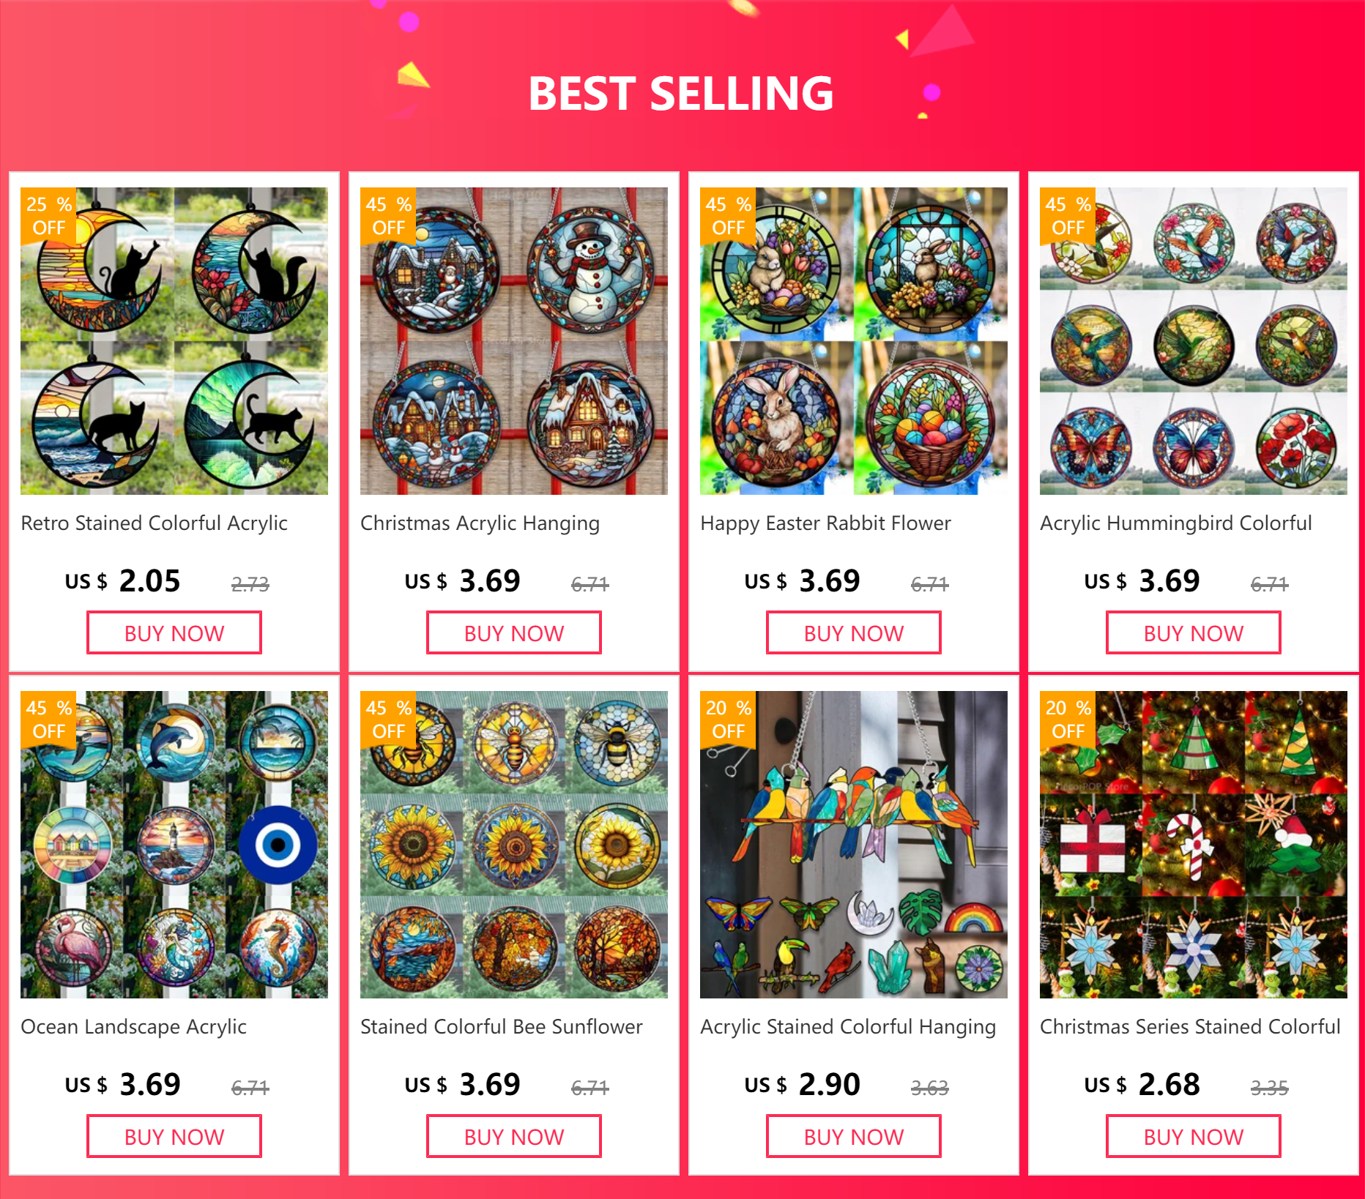
Task: Click BUY NOW under Happy Easter Rabbit Flower
Action: [854, 633]
